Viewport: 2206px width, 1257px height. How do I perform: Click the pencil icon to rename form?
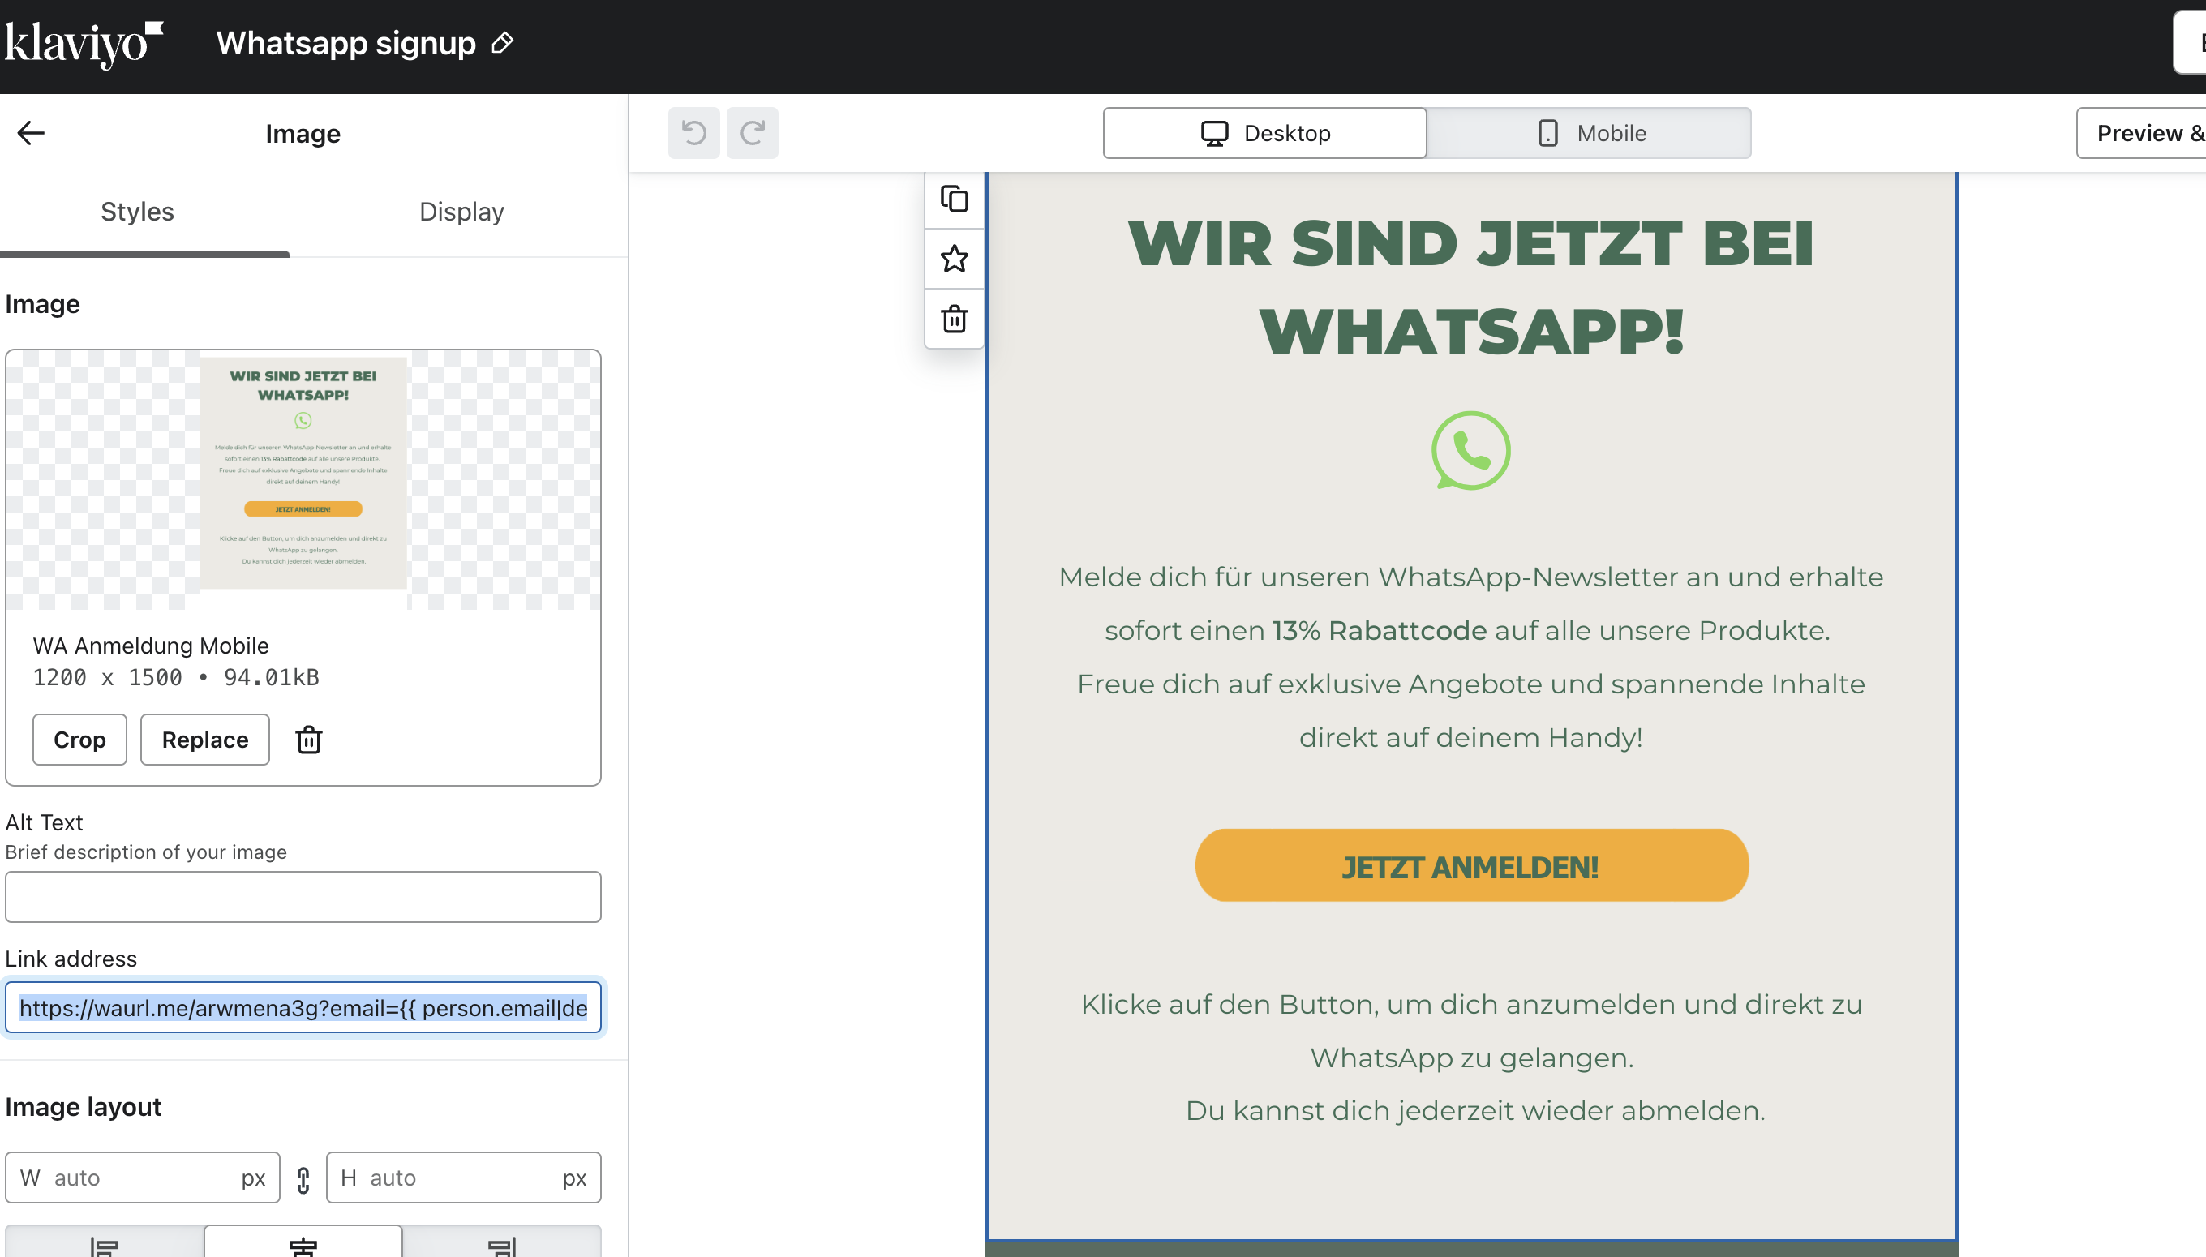tap(503, 42)
